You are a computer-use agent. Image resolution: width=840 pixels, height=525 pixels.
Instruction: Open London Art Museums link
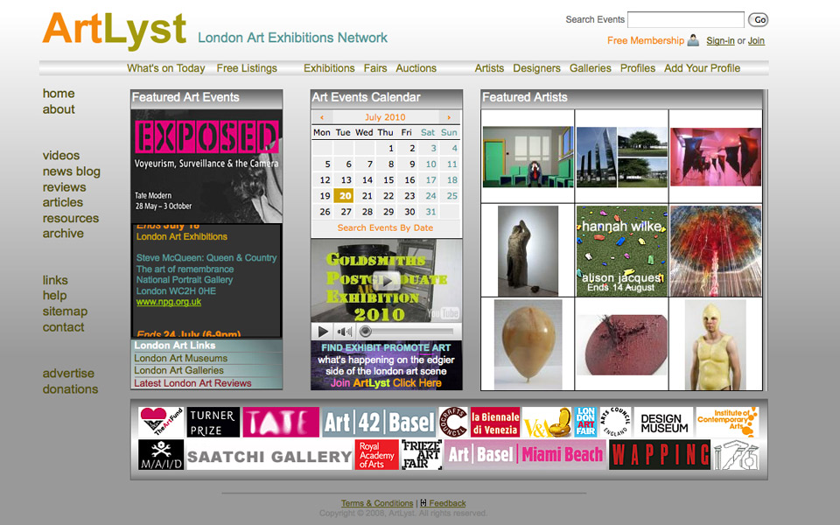(180, 358)
